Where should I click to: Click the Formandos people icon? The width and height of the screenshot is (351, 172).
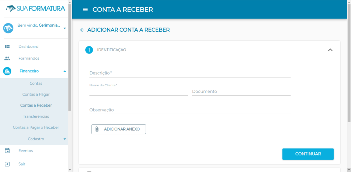click(8, 58)
